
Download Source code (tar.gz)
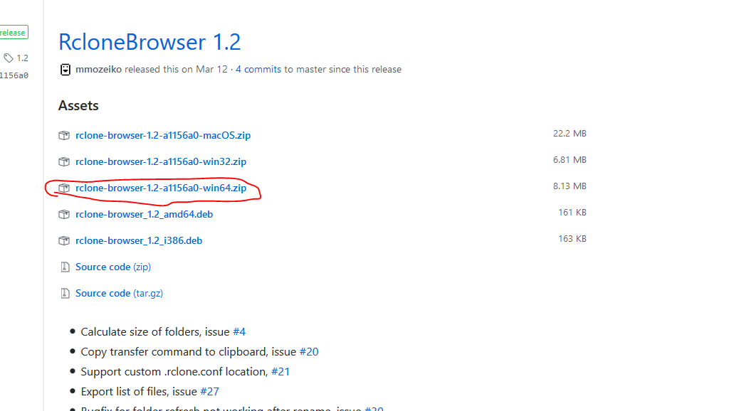coord(119,294)
